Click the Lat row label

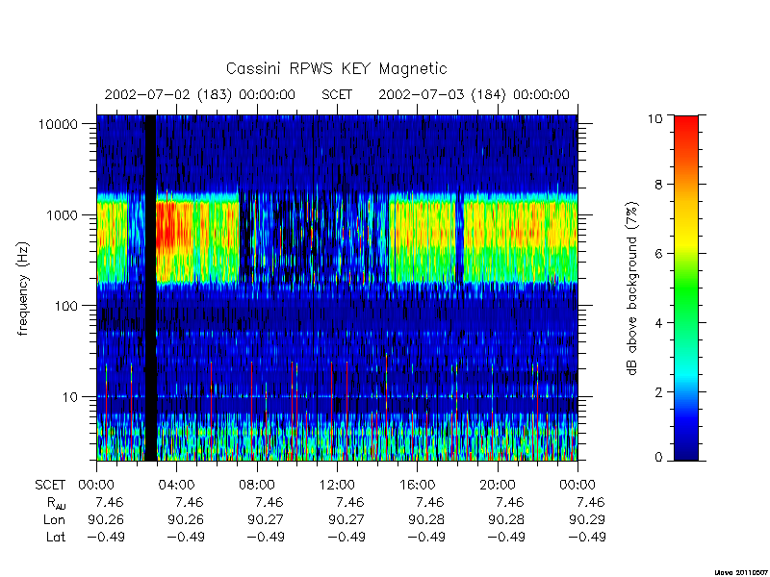click(56, 537)
